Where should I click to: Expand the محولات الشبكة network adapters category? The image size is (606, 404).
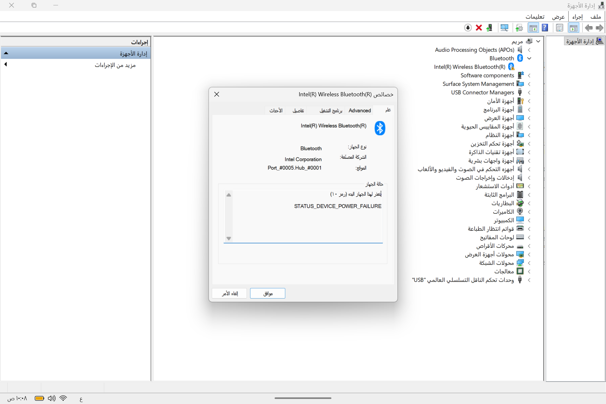coord(529,263)
